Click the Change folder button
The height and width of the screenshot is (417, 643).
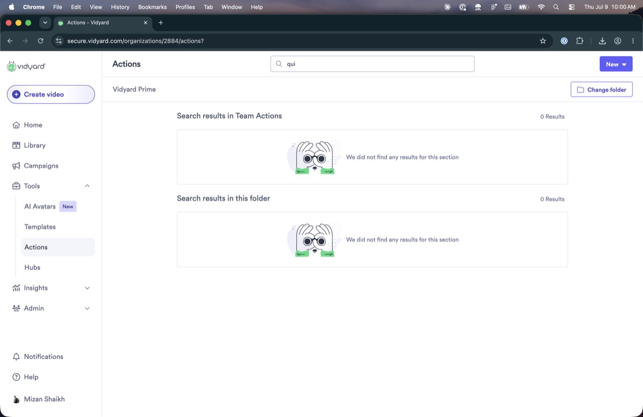coord(601,89)
